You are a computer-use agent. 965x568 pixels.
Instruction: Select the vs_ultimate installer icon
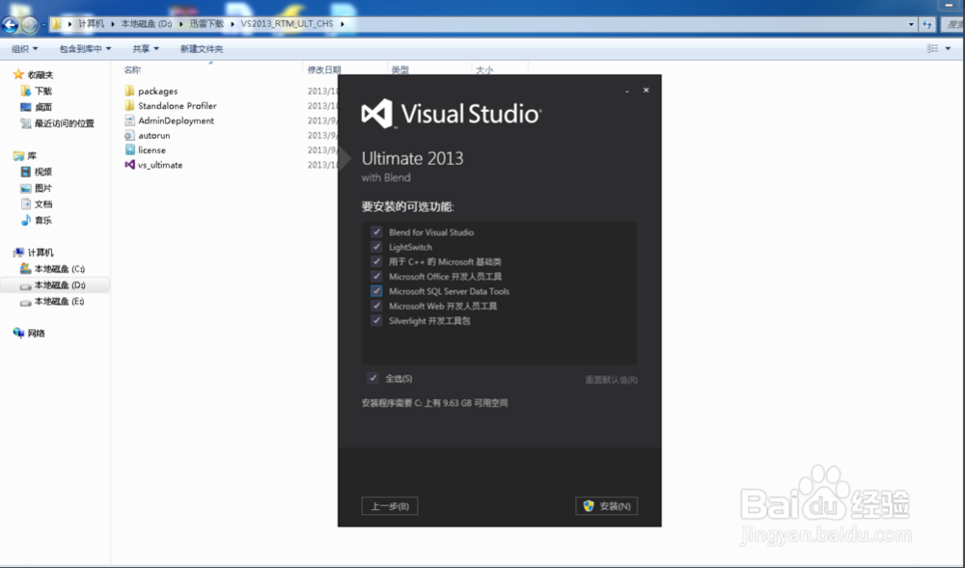pyautogui.click(x=129, y=165)
